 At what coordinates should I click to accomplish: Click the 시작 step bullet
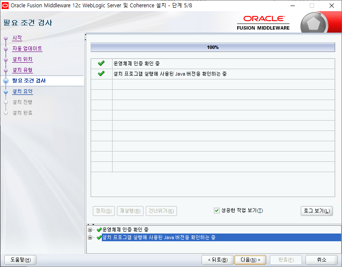click(x=6, y=38)
